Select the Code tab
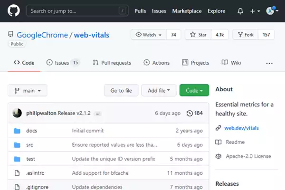 coord(24,63)
